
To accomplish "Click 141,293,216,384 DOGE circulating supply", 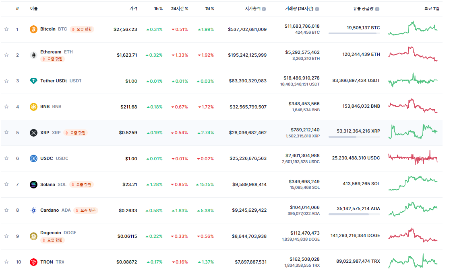I will pyautogui.click(x=355, y=235).
